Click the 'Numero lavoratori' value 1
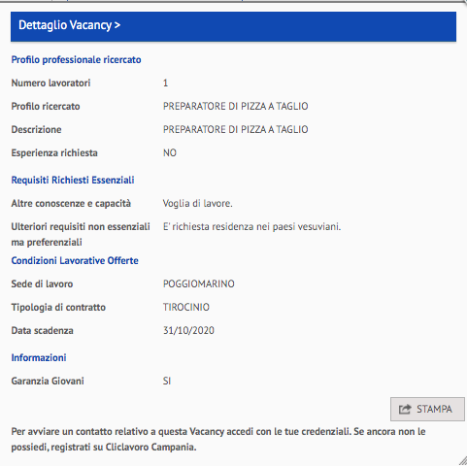Viewport: 467px width, 466px height. tap(165, 83)
